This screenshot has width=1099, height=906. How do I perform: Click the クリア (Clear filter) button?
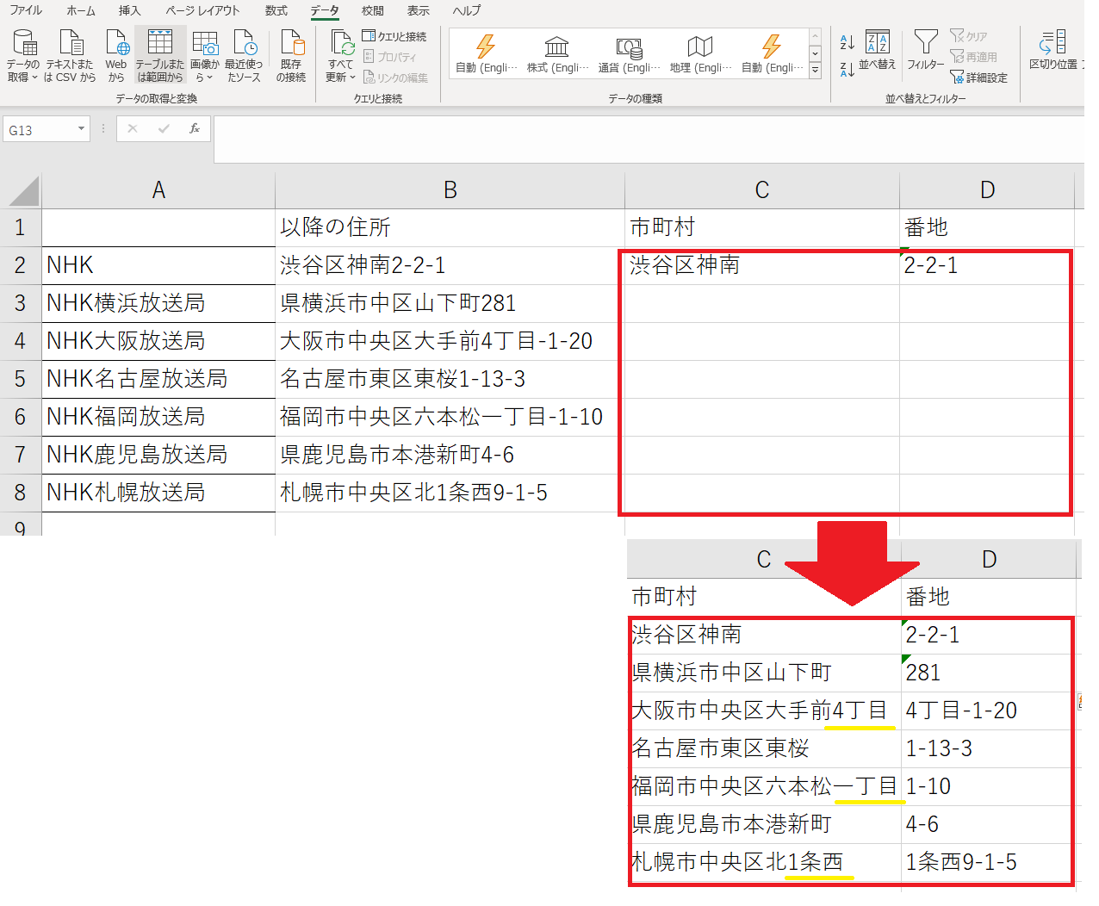click(x=969, y=36)
